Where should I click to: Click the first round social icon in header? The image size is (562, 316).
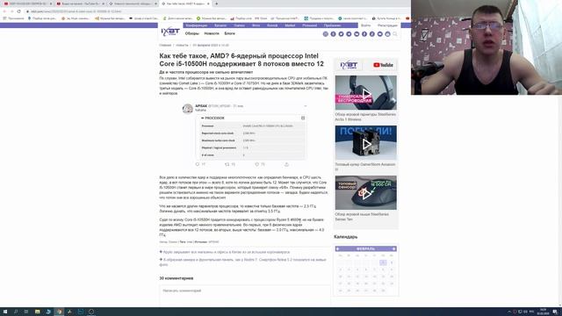[x=326, y=34]
